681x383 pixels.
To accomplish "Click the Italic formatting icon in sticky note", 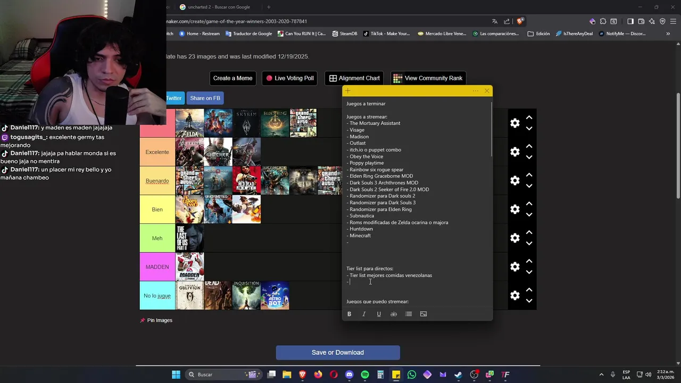I will 364,314.
